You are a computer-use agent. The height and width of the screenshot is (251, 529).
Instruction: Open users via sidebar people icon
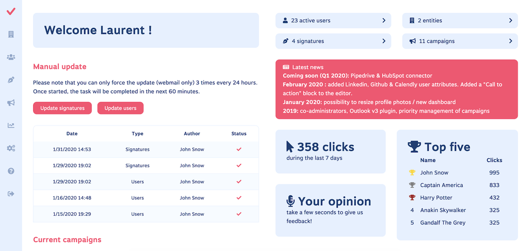pyautogui.click(x=11, y=57)
